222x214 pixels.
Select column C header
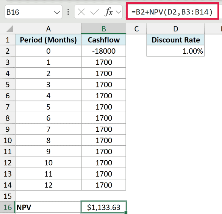coord(136,29)
